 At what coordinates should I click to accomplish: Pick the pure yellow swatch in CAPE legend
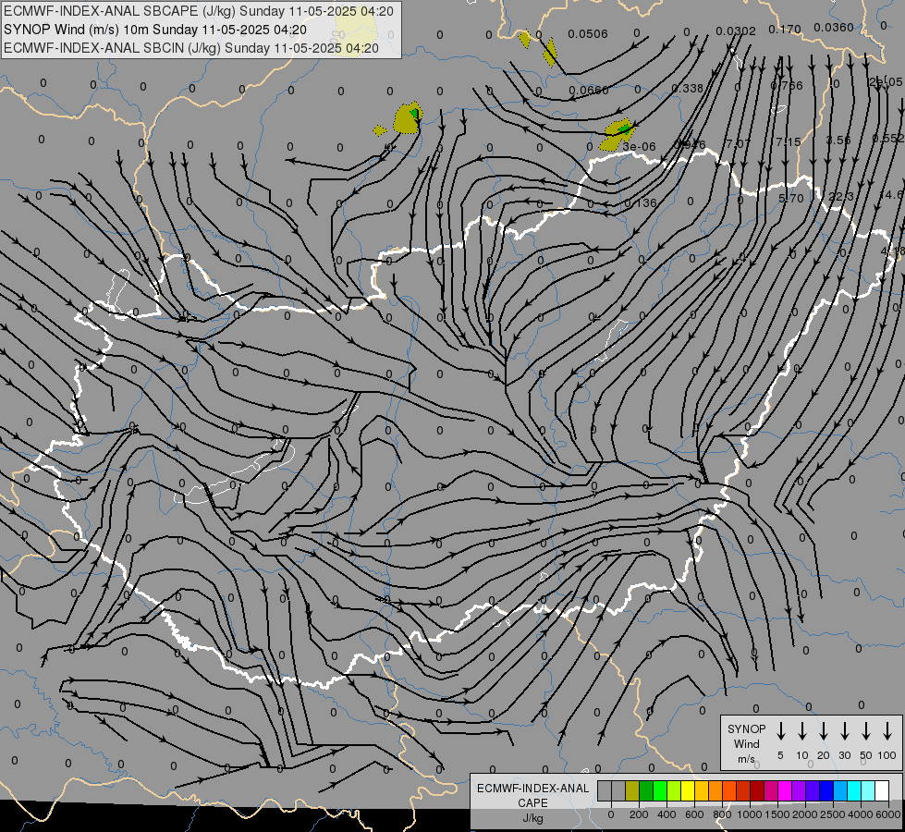point(688,790)
